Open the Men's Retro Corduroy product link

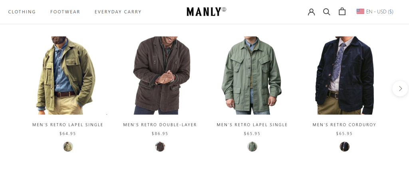pyautogui.click(x=344, y=124)
